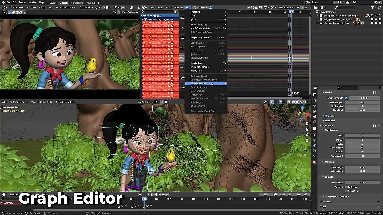Open the Render properties tab icon
The width and height of the screenshot is (383, 215).
314,101
